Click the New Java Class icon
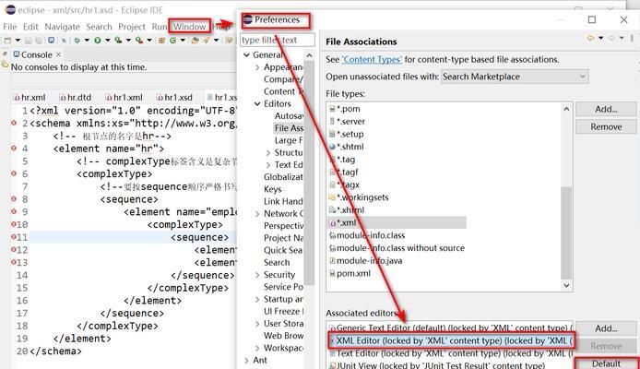This screenshot has height=369, width=640. (x=172, y=41)
